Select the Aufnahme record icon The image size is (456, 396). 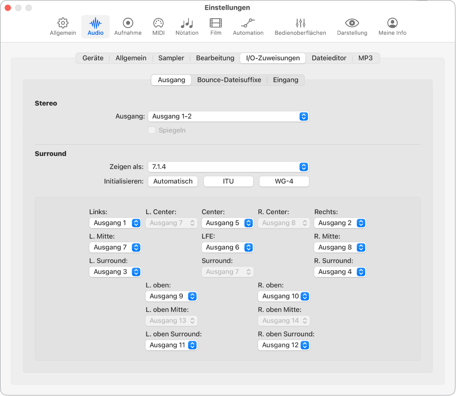pos(128,27)
